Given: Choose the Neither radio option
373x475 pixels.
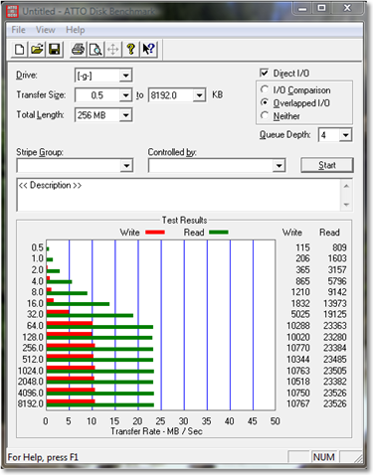Looking at the screenshot, I should pyautogui.click(x=265, y=115).
